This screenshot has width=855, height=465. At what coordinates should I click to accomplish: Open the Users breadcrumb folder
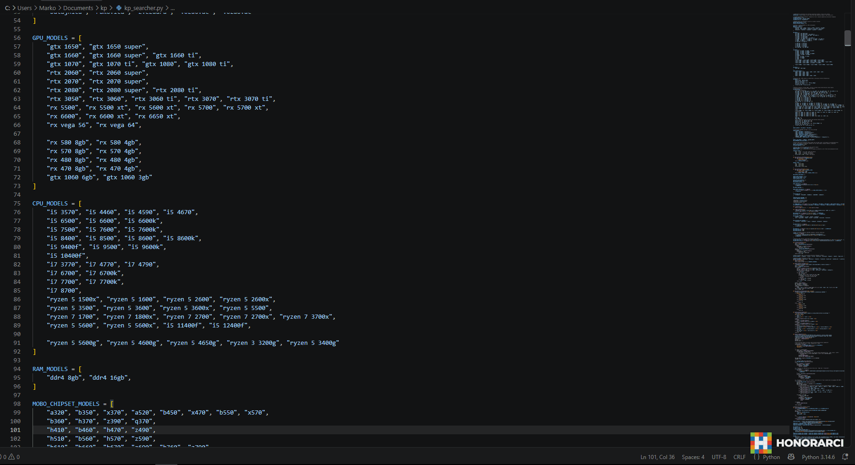tap(25, 8)
